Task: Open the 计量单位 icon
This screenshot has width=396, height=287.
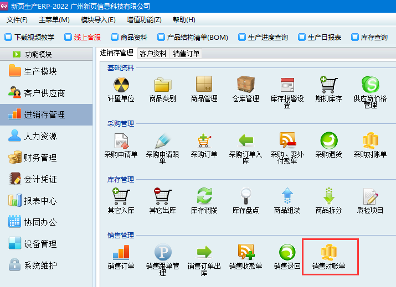Action: point(121,86)
